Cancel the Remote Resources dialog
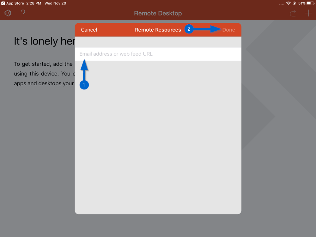316x237 pixels. [89, 30]
